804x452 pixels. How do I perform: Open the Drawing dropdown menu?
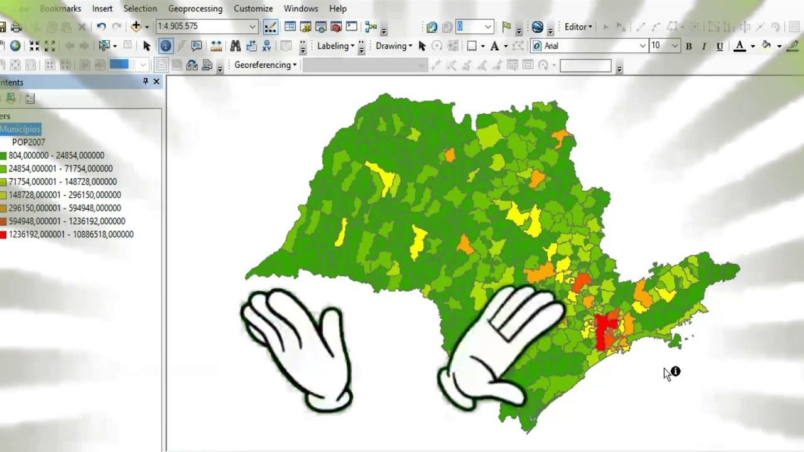394,46
